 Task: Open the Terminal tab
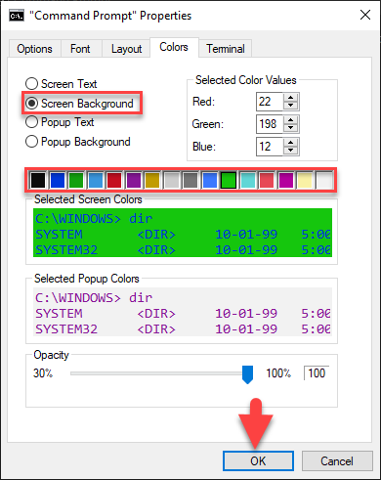(226, 49)
